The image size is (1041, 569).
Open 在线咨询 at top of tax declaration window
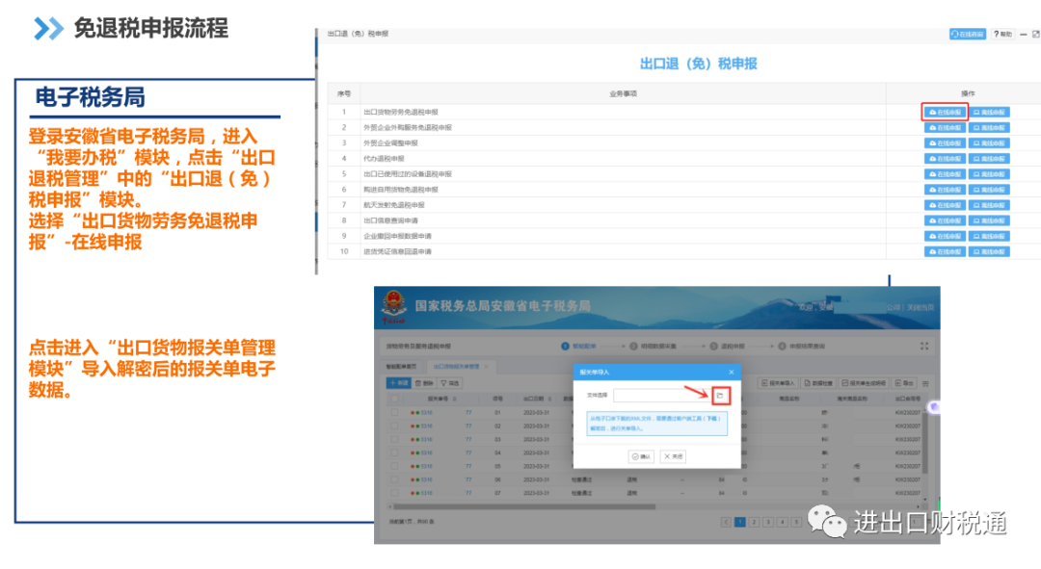pyautogui.click(x=968, y=34)
